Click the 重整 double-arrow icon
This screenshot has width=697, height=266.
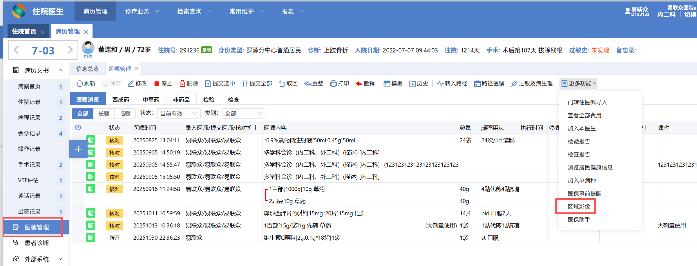(x=307, y=84)
